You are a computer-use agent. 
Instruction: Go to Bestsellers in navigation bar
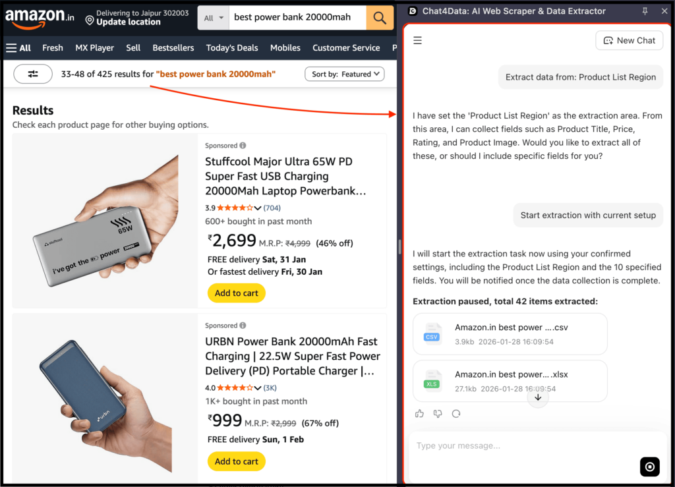coord(173,48)
